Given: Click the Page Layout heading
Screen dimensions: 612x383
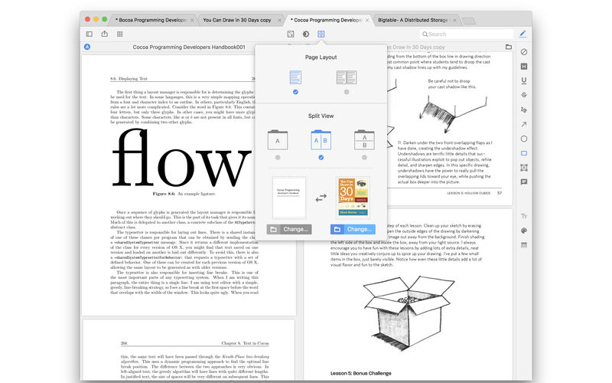Looking at the screenshot, I should tap(321, 57).
